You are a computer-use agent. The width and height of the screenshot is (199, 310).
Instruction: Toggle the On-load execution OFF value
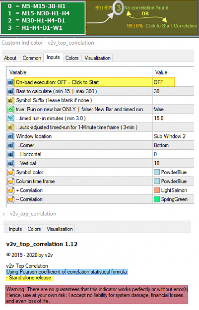(x=163, y=82)
